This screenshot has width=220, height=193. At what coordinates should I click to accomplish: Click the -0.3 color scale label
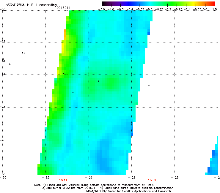pos(149,10)
